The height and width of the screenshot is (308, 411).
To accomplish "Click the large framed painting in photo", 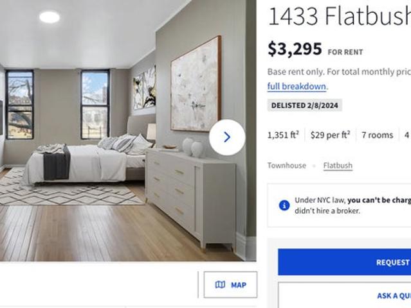I will (196, 83).
